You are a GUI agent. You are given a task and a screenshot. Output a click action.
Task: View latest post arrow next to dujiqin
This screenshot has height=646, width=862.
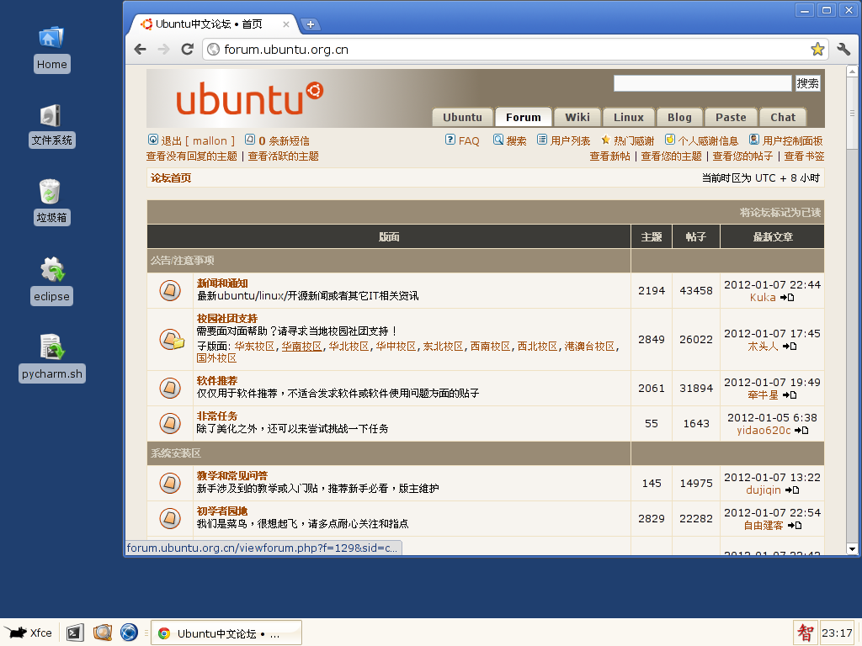pos(792,490)
